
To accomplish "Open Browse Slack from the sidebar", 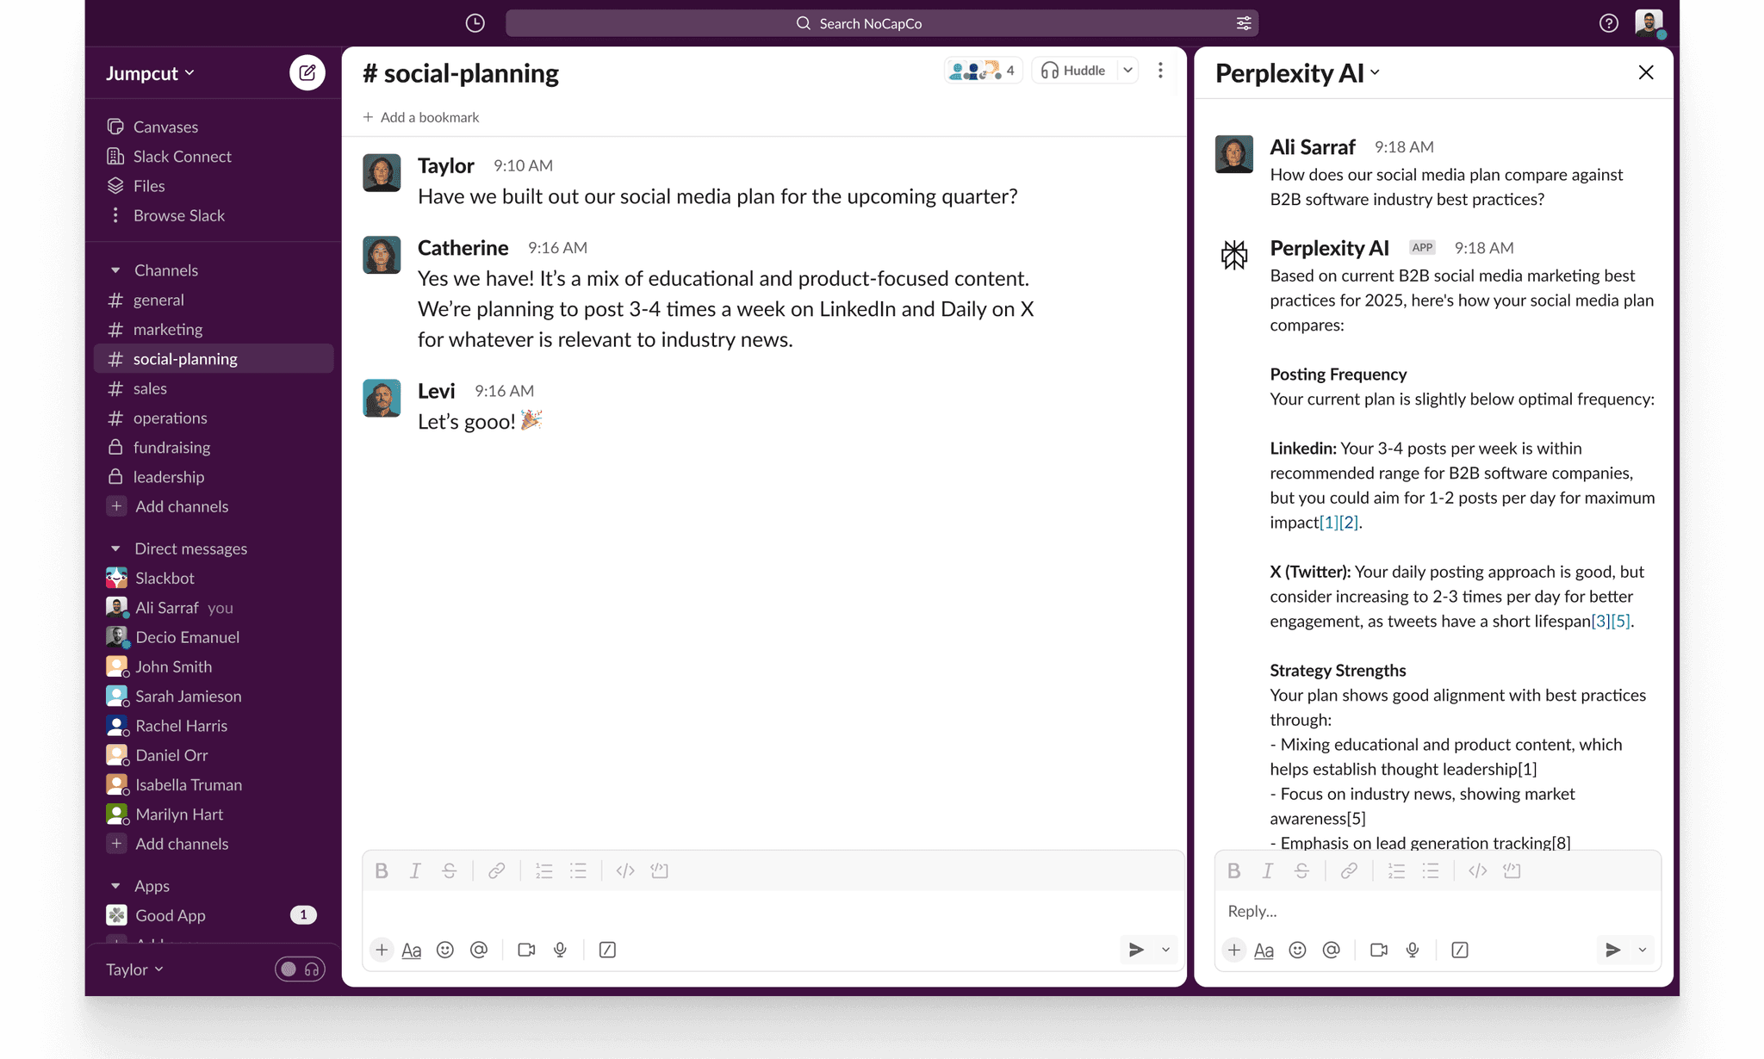I will coord(179,215).
